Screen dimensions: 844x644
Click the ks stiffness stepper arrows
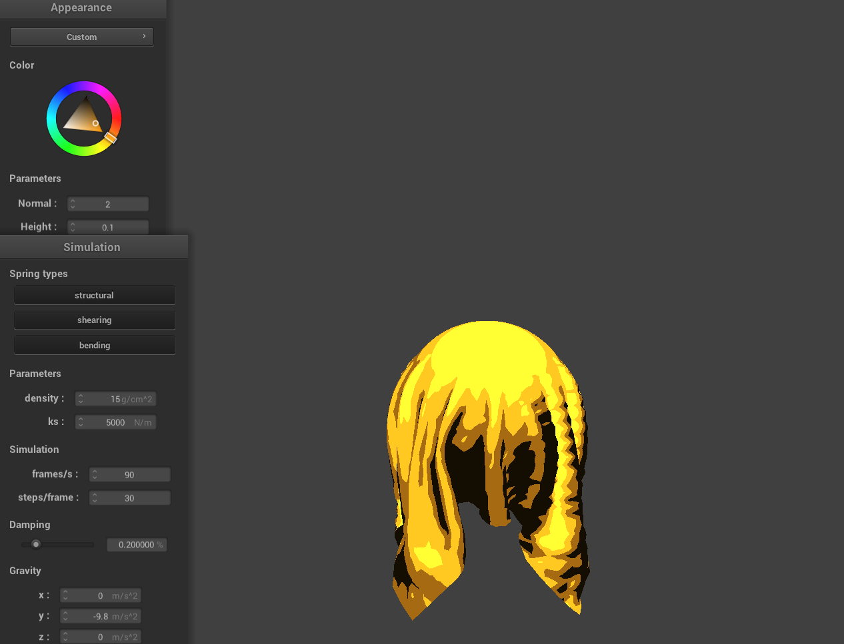(81, 422)
